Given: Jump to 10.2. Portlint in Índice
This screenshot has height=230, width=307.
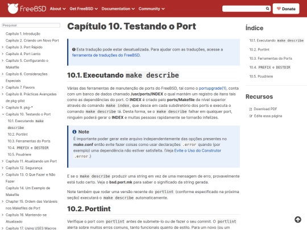Looking at the screenshot, I should point(259,49).
